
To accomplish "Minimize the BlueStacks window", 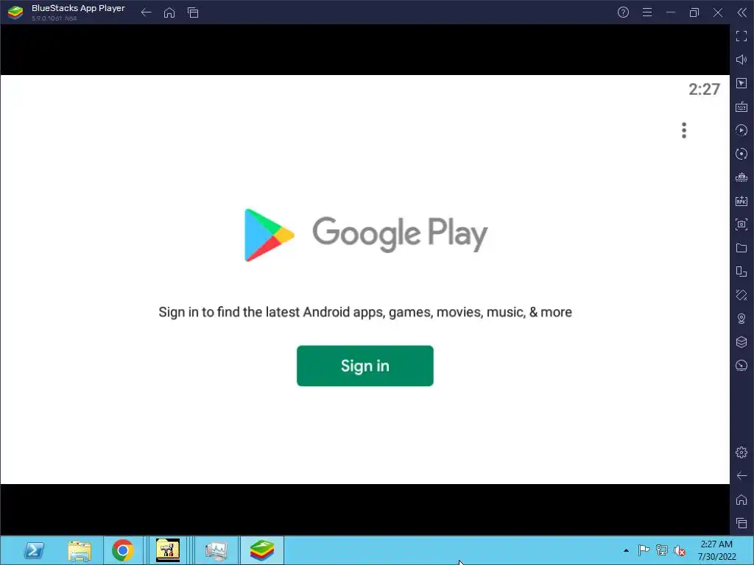I will (x=670, y=13).
